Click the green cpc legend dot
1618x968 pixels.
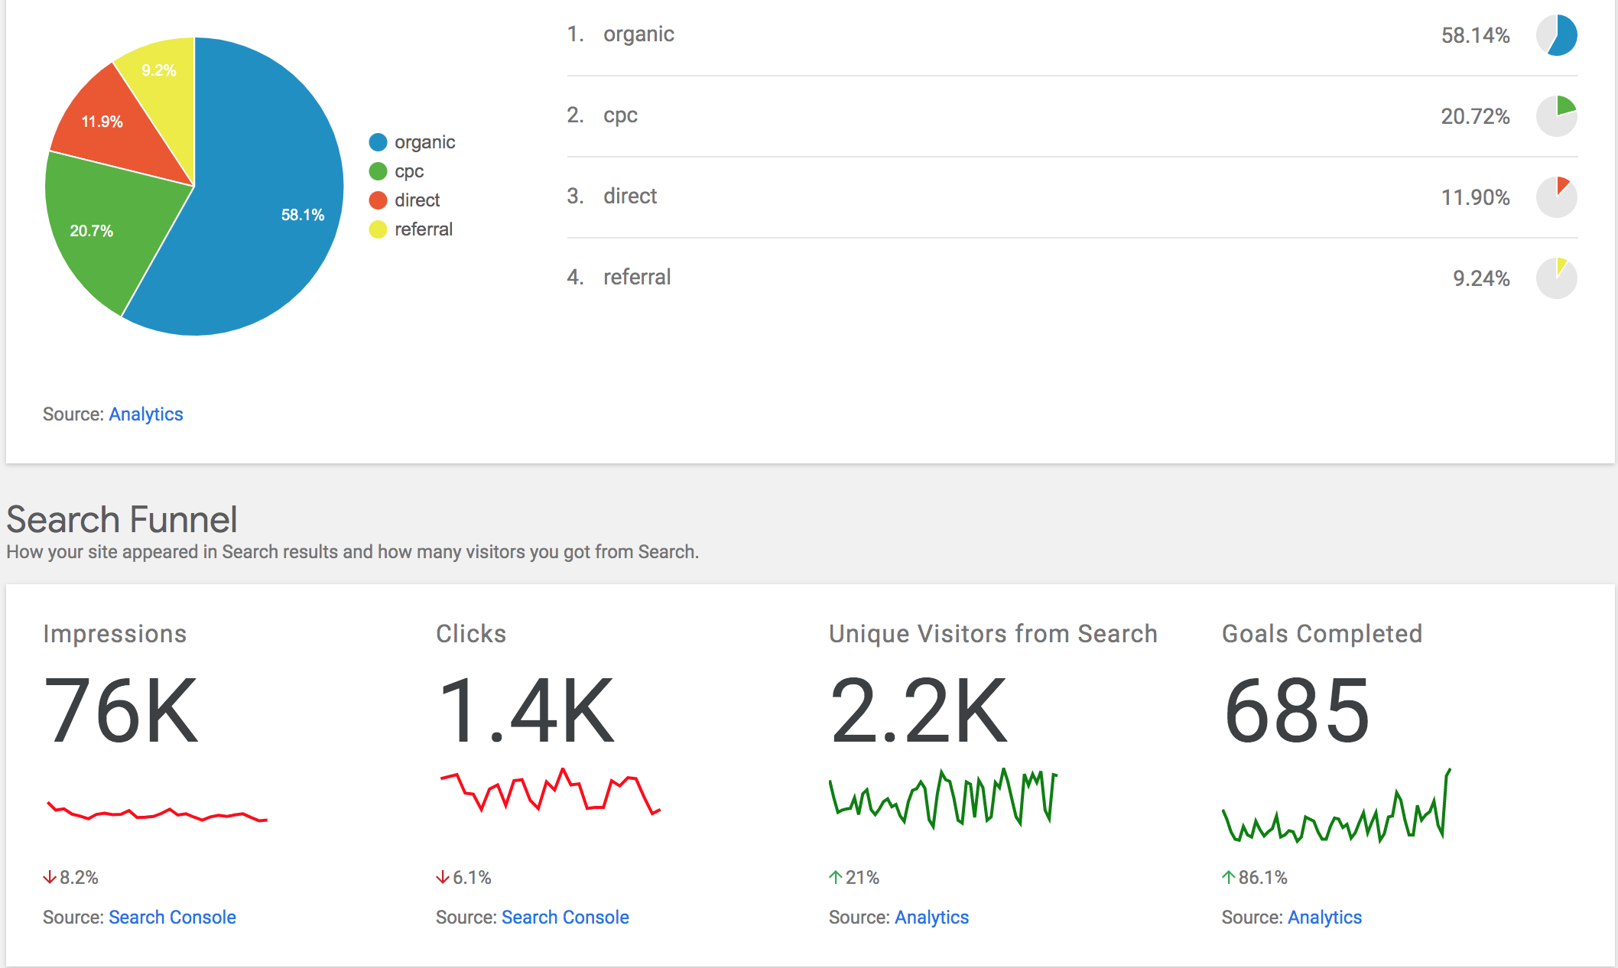(x=378, y=171)
